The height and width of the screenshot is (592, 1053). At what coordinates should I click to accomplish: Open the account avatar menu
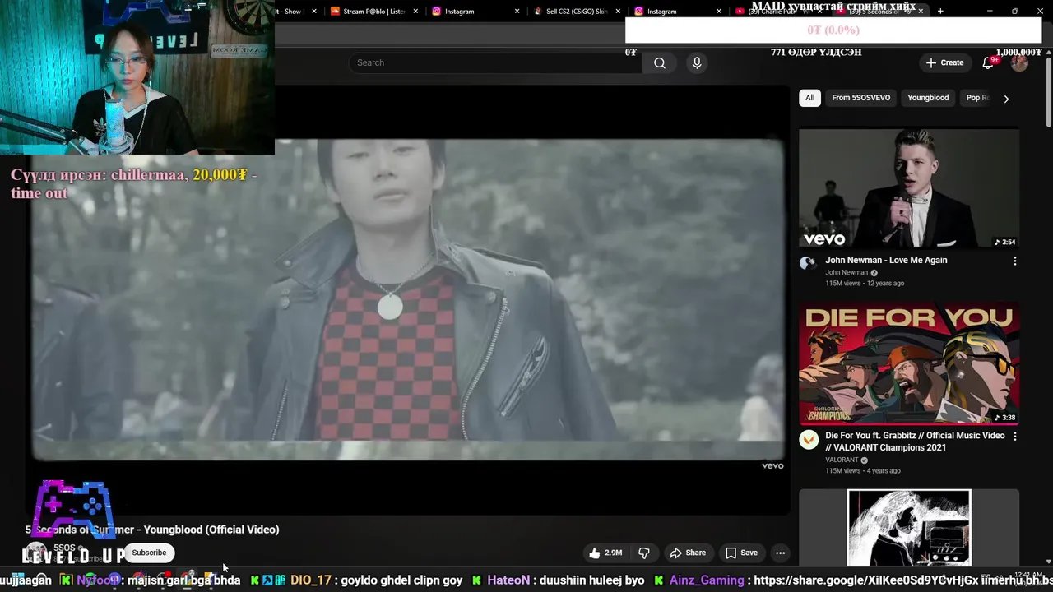1019,62
